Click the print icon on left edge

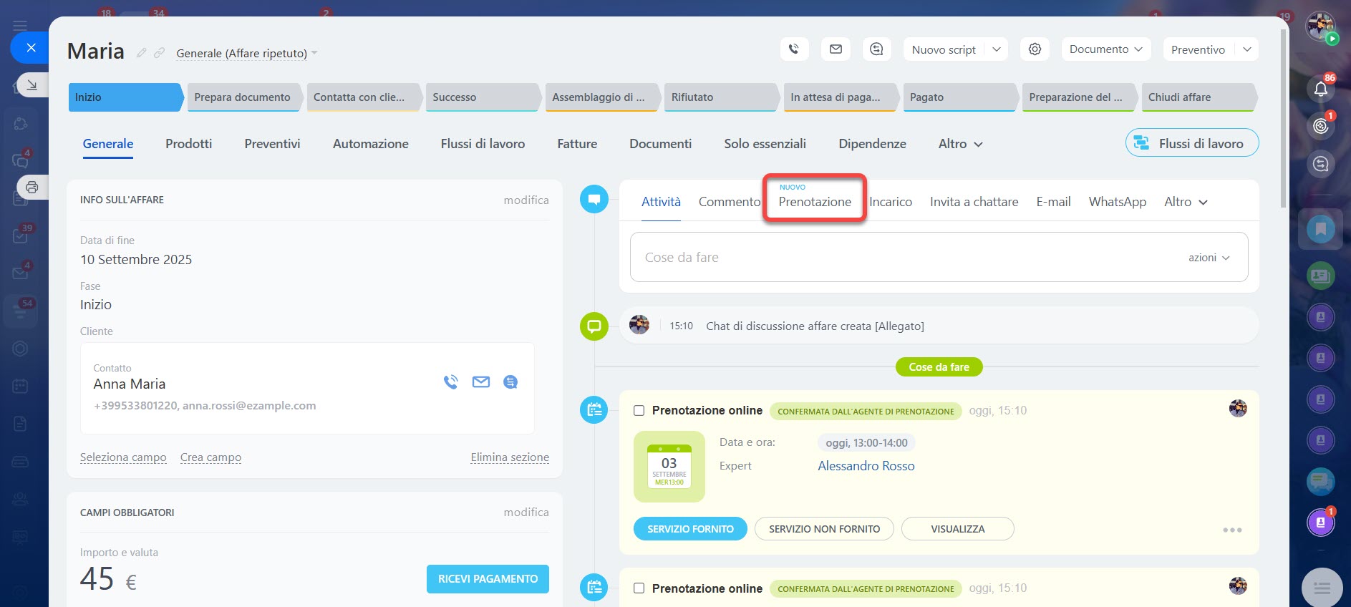[x=32, y=188]
